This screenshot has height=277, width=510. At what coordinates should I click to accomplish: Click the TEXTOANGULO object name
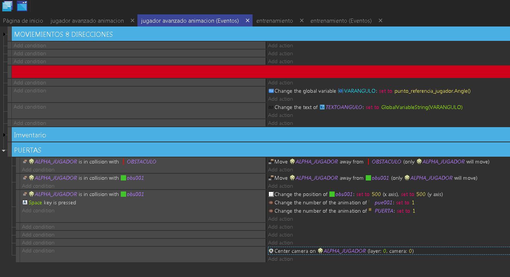coord(344,107)
